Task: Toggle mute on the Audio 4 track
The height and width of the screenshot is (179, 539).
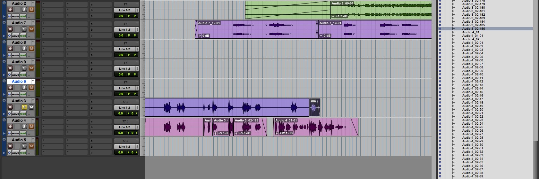Action: tap(31, 127)
